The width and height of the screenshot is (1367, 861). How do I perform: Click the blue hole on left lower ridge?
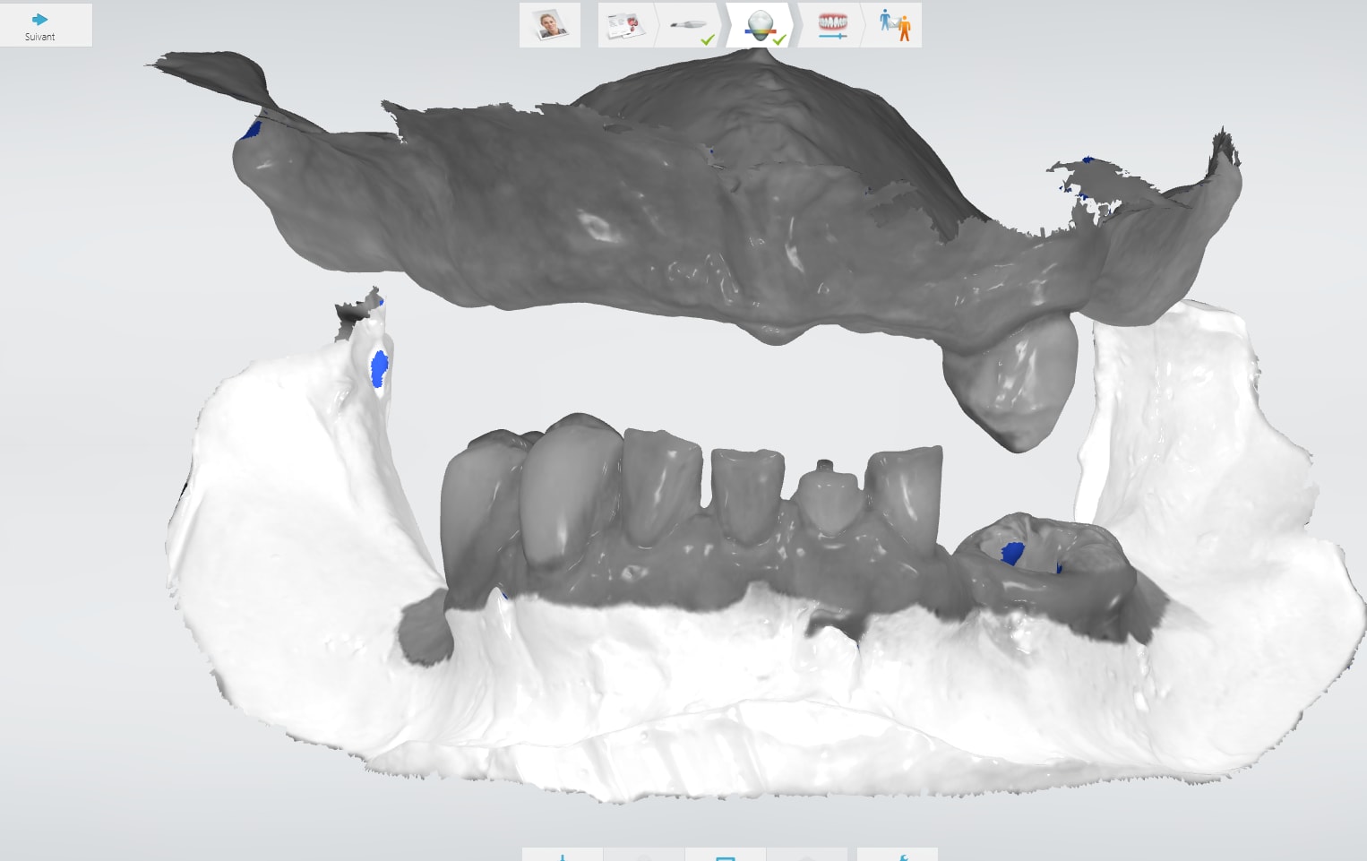[x=380, y=368]
